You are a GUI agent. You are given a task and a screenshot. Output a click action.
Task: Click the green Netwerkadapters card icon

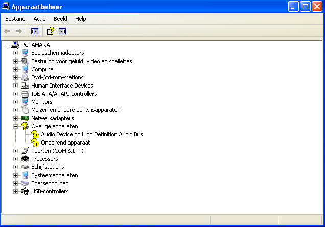25,118
